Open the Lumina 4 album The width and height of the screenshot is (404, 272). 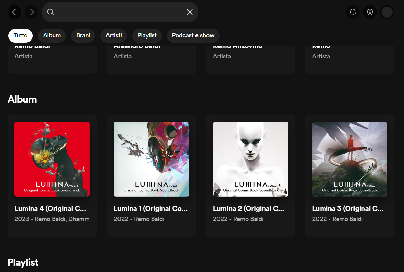click(x=52, y=159)
